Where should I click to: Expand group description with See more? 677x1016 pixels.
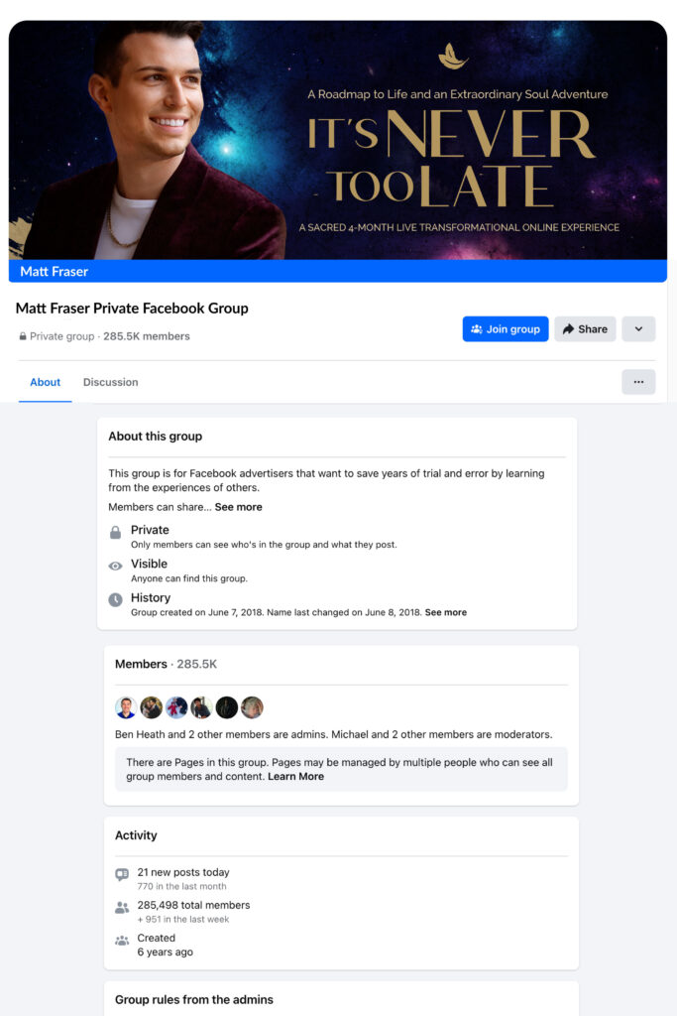click(x=239, y=507)
